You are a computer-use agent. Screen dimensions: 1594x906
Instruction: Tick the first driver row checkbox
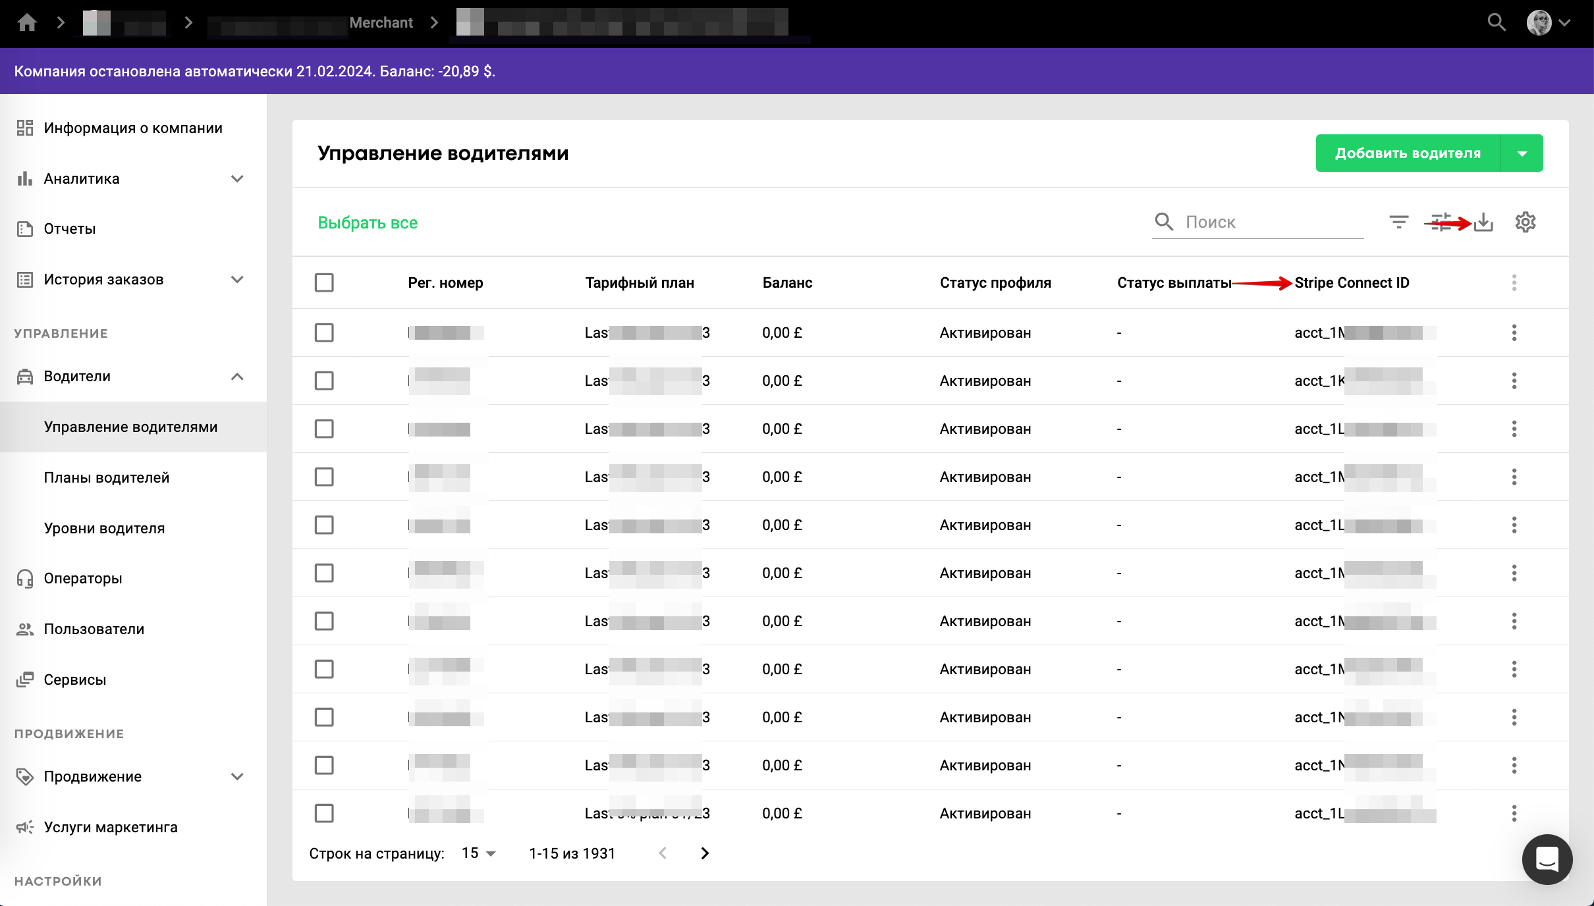point(324,333)
